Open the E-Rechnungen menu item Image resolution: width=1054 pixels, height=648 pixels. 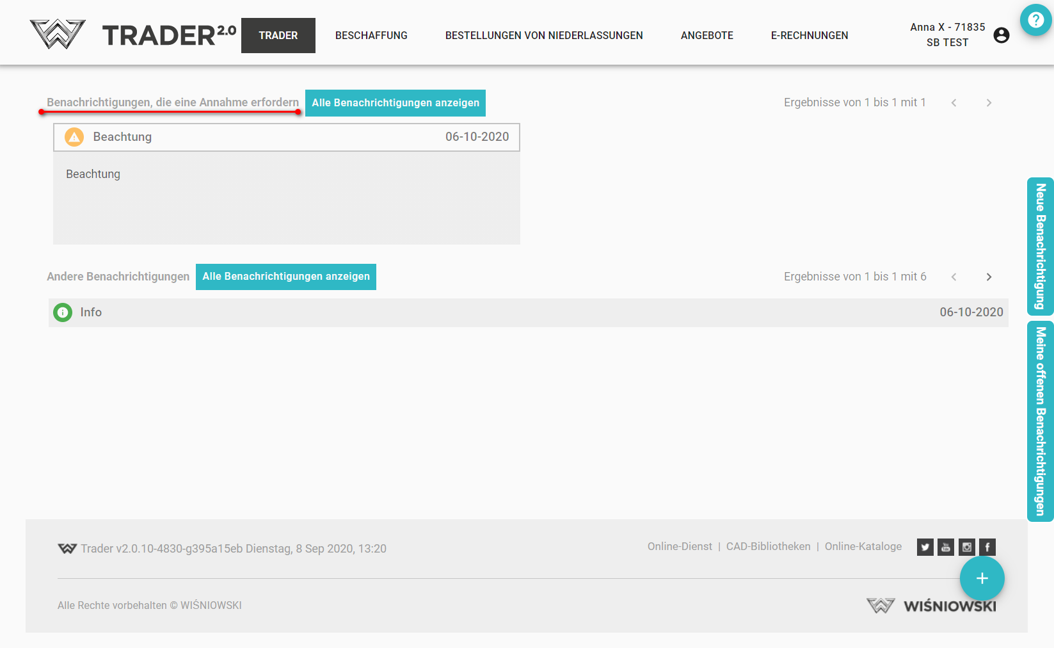coord(809,35)
